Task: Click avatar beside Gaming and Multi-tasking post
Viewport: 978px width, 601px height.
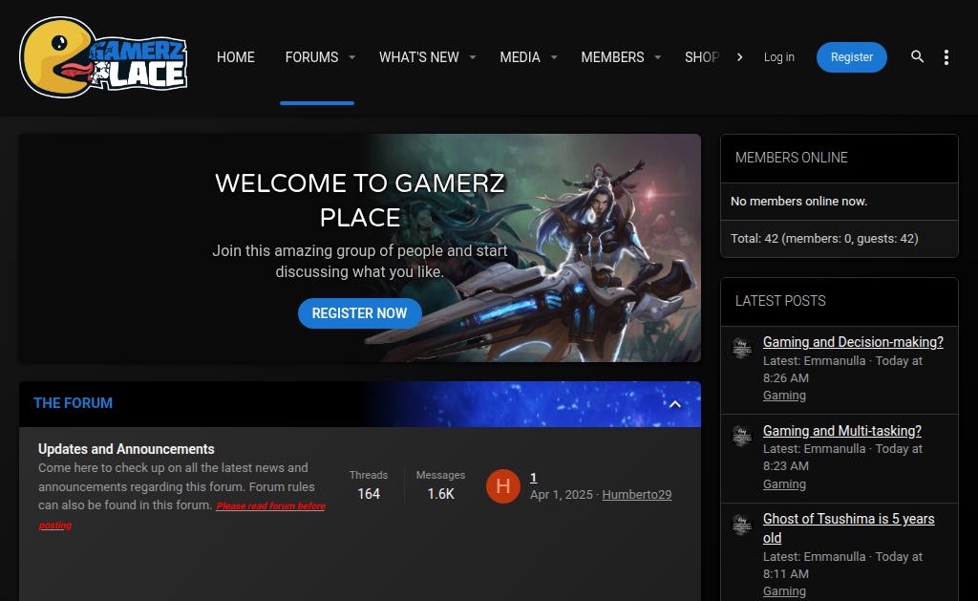Action: [x=741, y=436]
